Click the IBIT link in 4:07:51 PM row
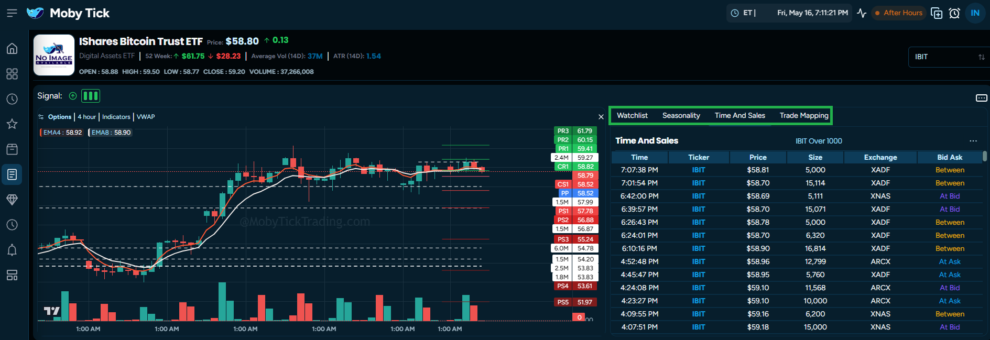The image size is (990, 340). pos(699,327)
